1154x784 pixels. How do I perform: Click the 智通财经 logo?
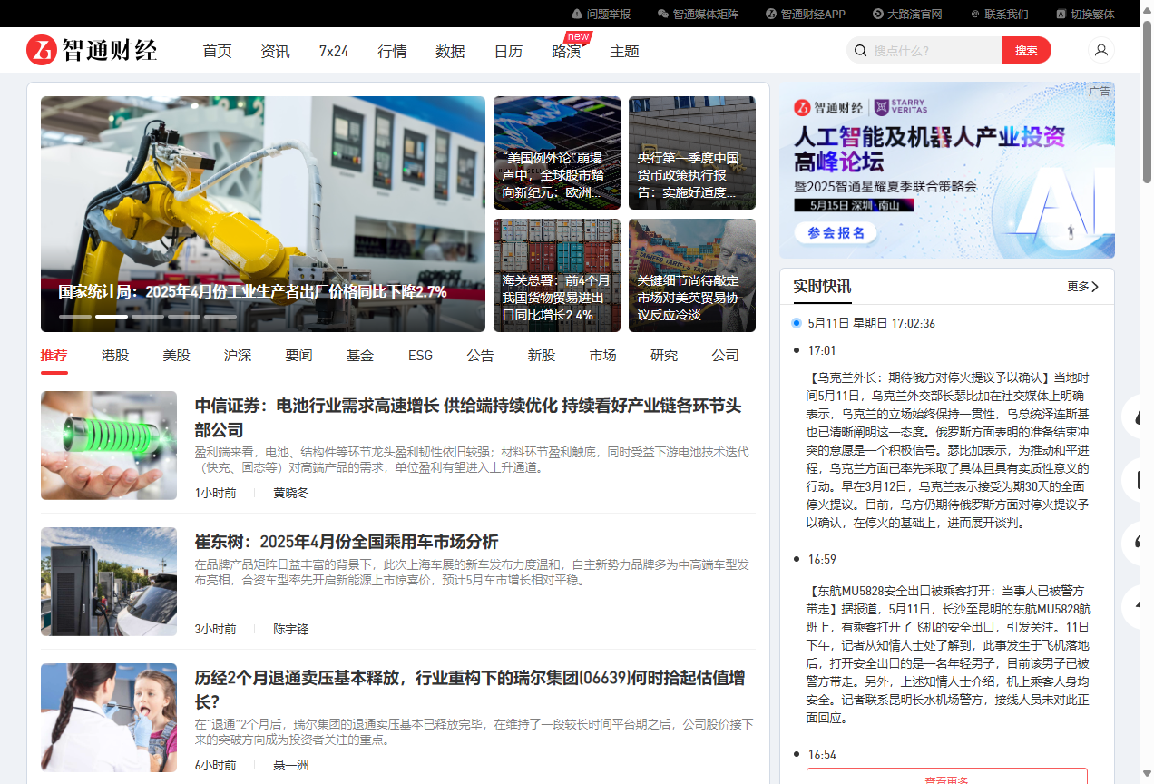pyautogui.click(x=92, y=50)
